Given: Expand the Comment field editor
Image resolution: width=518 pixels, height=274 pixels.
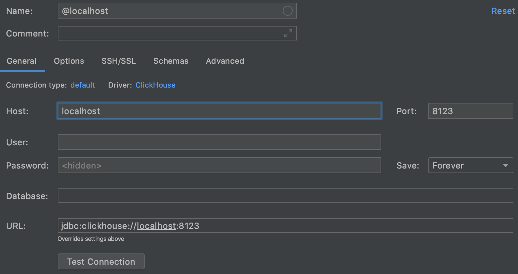Looking at the screenshot, I should click(288, 33).
